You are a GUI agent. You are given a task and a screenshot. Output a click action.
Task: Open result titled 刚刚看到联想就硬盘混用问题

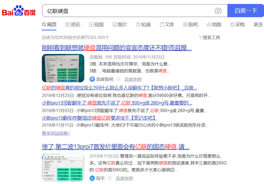coord(117,48)
